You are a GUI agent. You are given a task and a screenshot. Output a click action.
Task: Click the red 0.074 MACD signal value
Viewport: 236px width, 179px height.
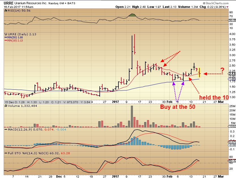pos(49,129)
